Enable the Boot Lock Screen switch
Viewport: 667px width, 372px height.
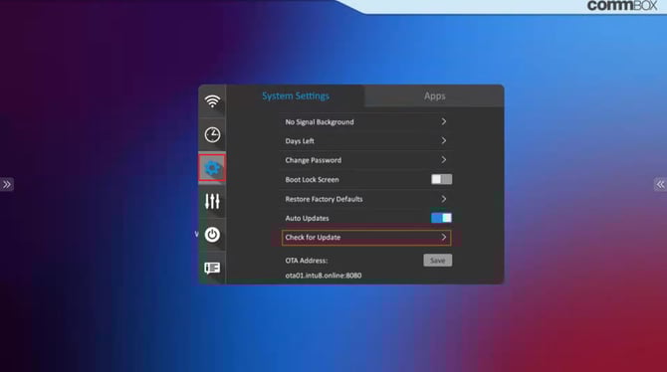point(442,179)
